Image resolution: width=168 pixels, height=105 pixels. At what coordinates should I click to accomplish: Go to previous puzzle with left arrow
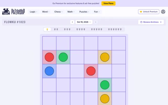(72, 22)
